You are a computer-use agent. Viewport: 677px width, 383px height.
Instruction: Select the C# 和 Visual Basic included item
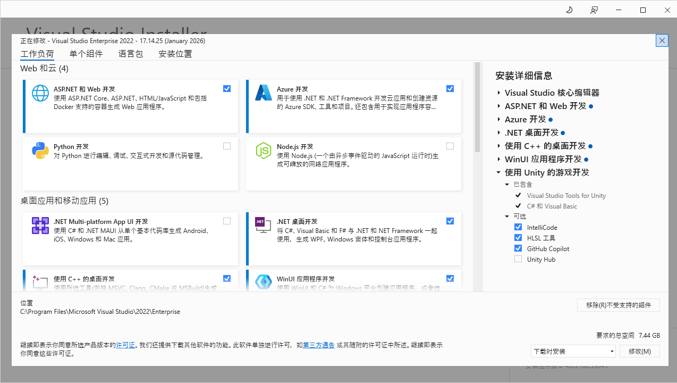(552, 206)
